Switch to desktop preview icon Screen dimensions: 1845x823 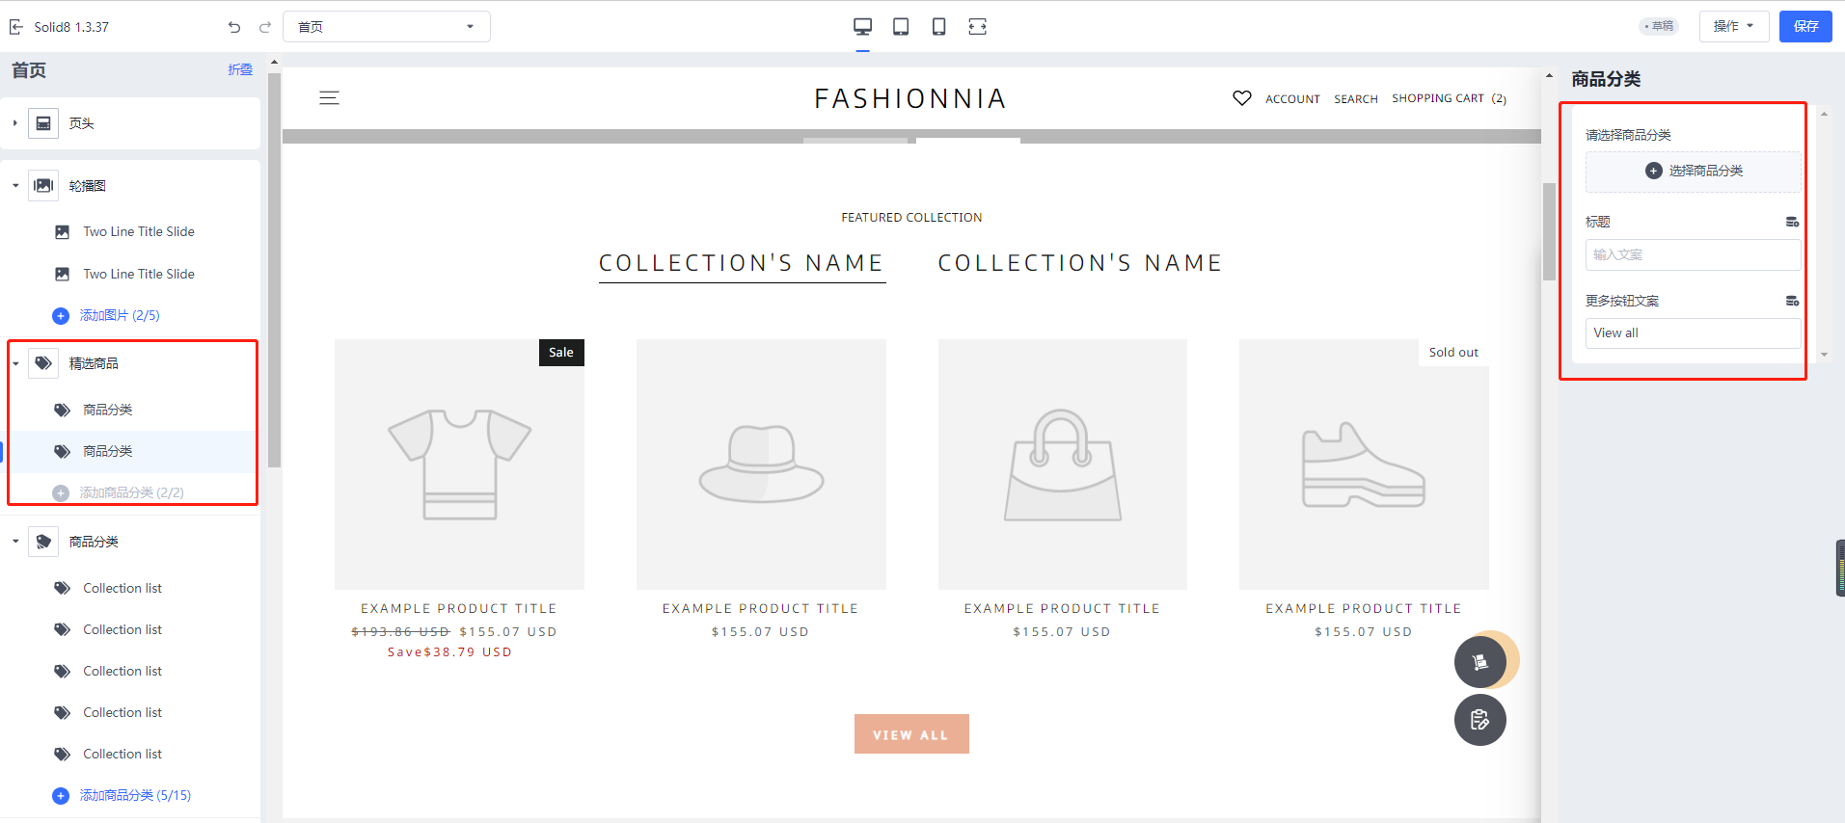pos(862,27)
